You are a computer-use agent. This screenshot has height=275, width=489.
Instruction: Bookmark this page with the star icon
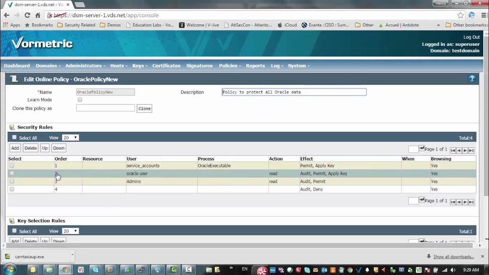(x=461, y=15)
